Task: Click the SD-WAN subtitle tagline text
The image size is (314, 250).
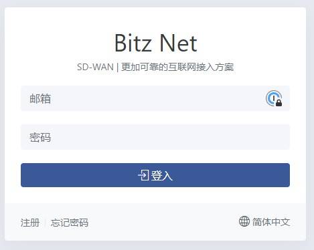Action: tap(155, 67)
